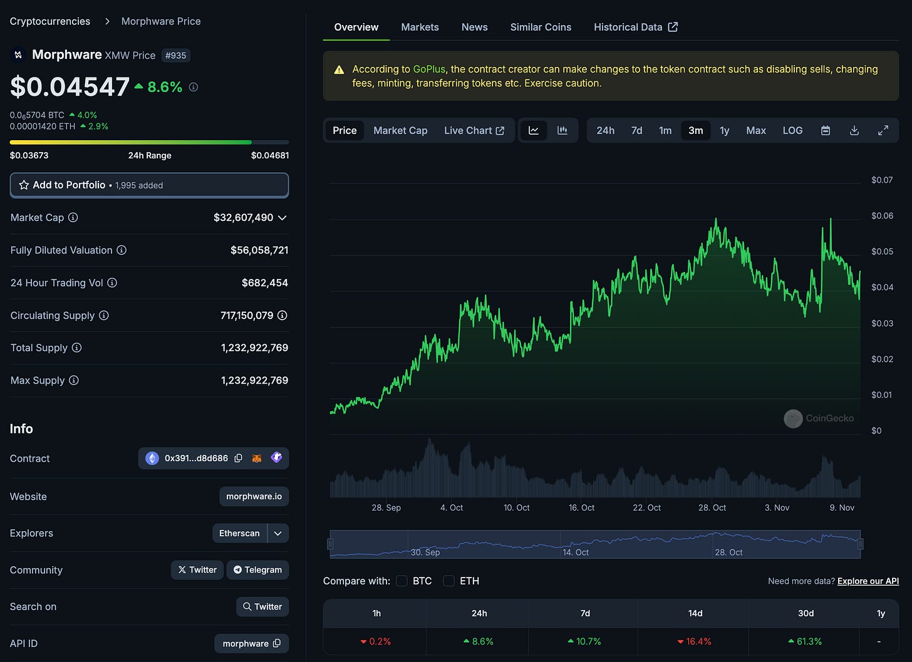Click the Total Supply info icon
This screenshot has height=662, width=912.
click(x=76, y=347)
